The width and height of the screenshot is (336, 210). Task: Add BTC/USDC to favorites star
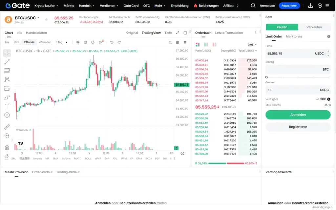point(46,20)
